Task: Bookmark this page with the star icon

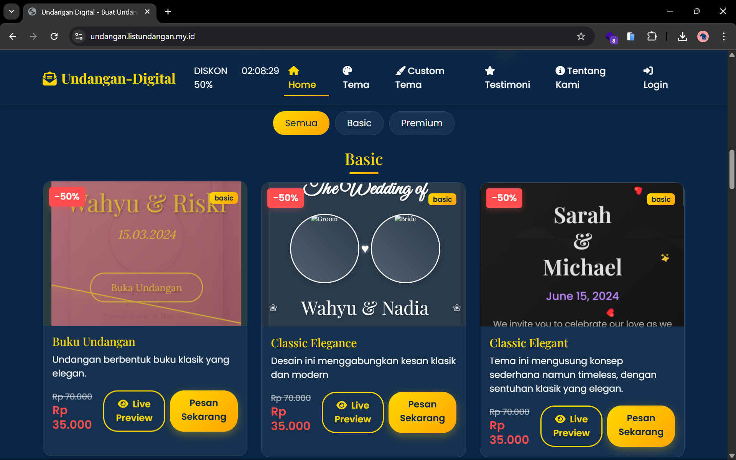Action: coord(581,36)
